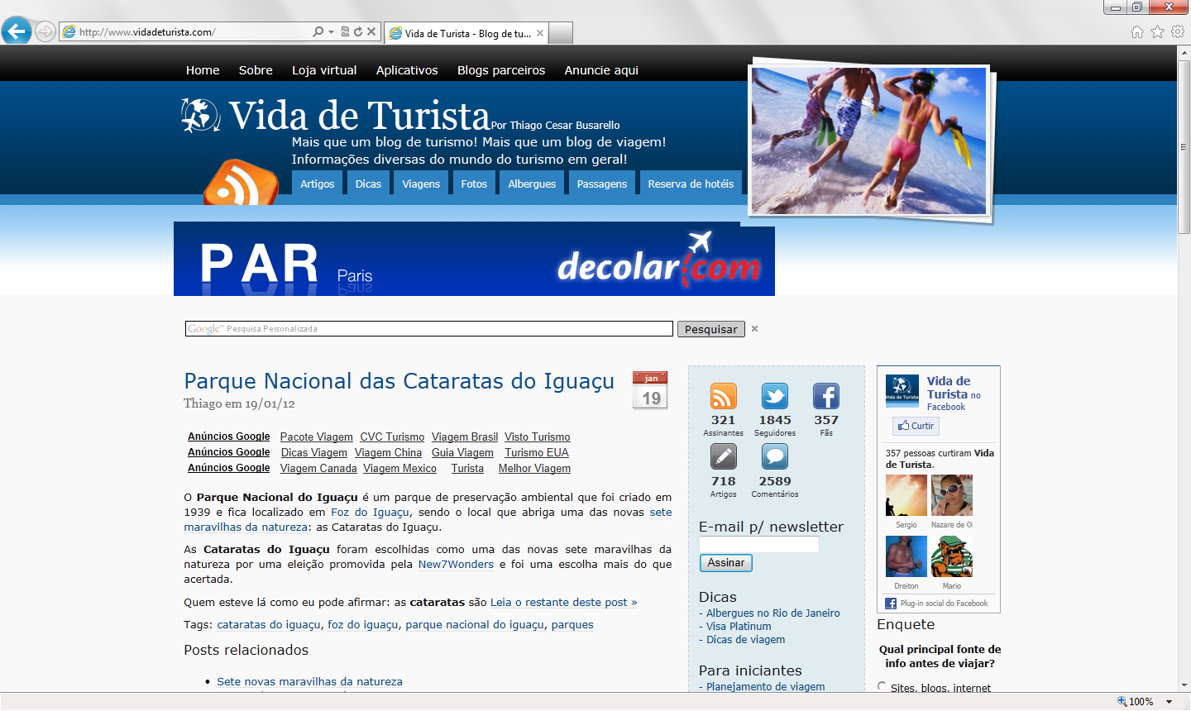Select the Passagens tab

(x=602, y=184)
